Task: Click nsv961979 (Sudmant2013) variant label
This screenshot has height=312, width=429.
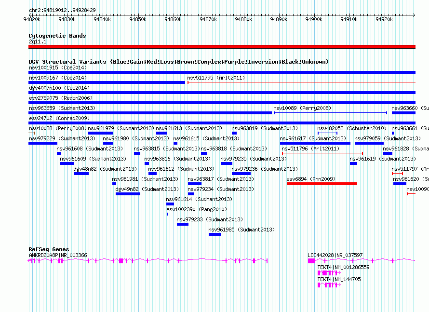Action: 121,128
